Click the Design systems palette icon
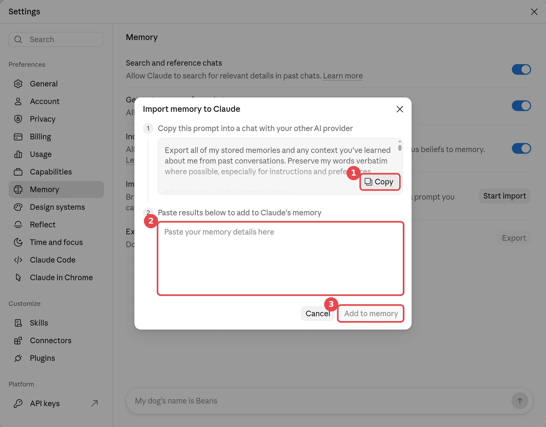Image resolution: width=546 pixels, height=427 pixels. click(18, 207)
